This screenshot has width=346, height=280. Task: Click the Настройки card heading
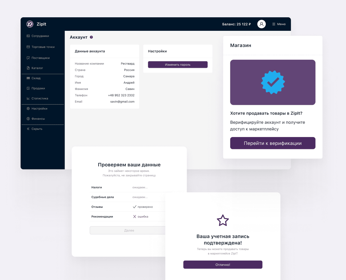coord(157,51)
